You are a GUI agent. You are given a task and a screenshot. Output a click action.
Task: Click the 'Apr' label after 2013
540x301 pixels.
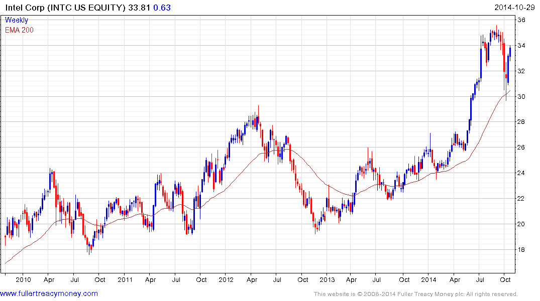tap(351, 280)
